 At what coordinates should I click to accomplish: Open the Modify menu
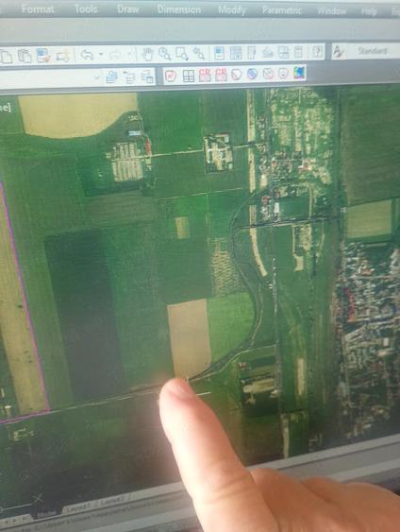pos(232,10)
